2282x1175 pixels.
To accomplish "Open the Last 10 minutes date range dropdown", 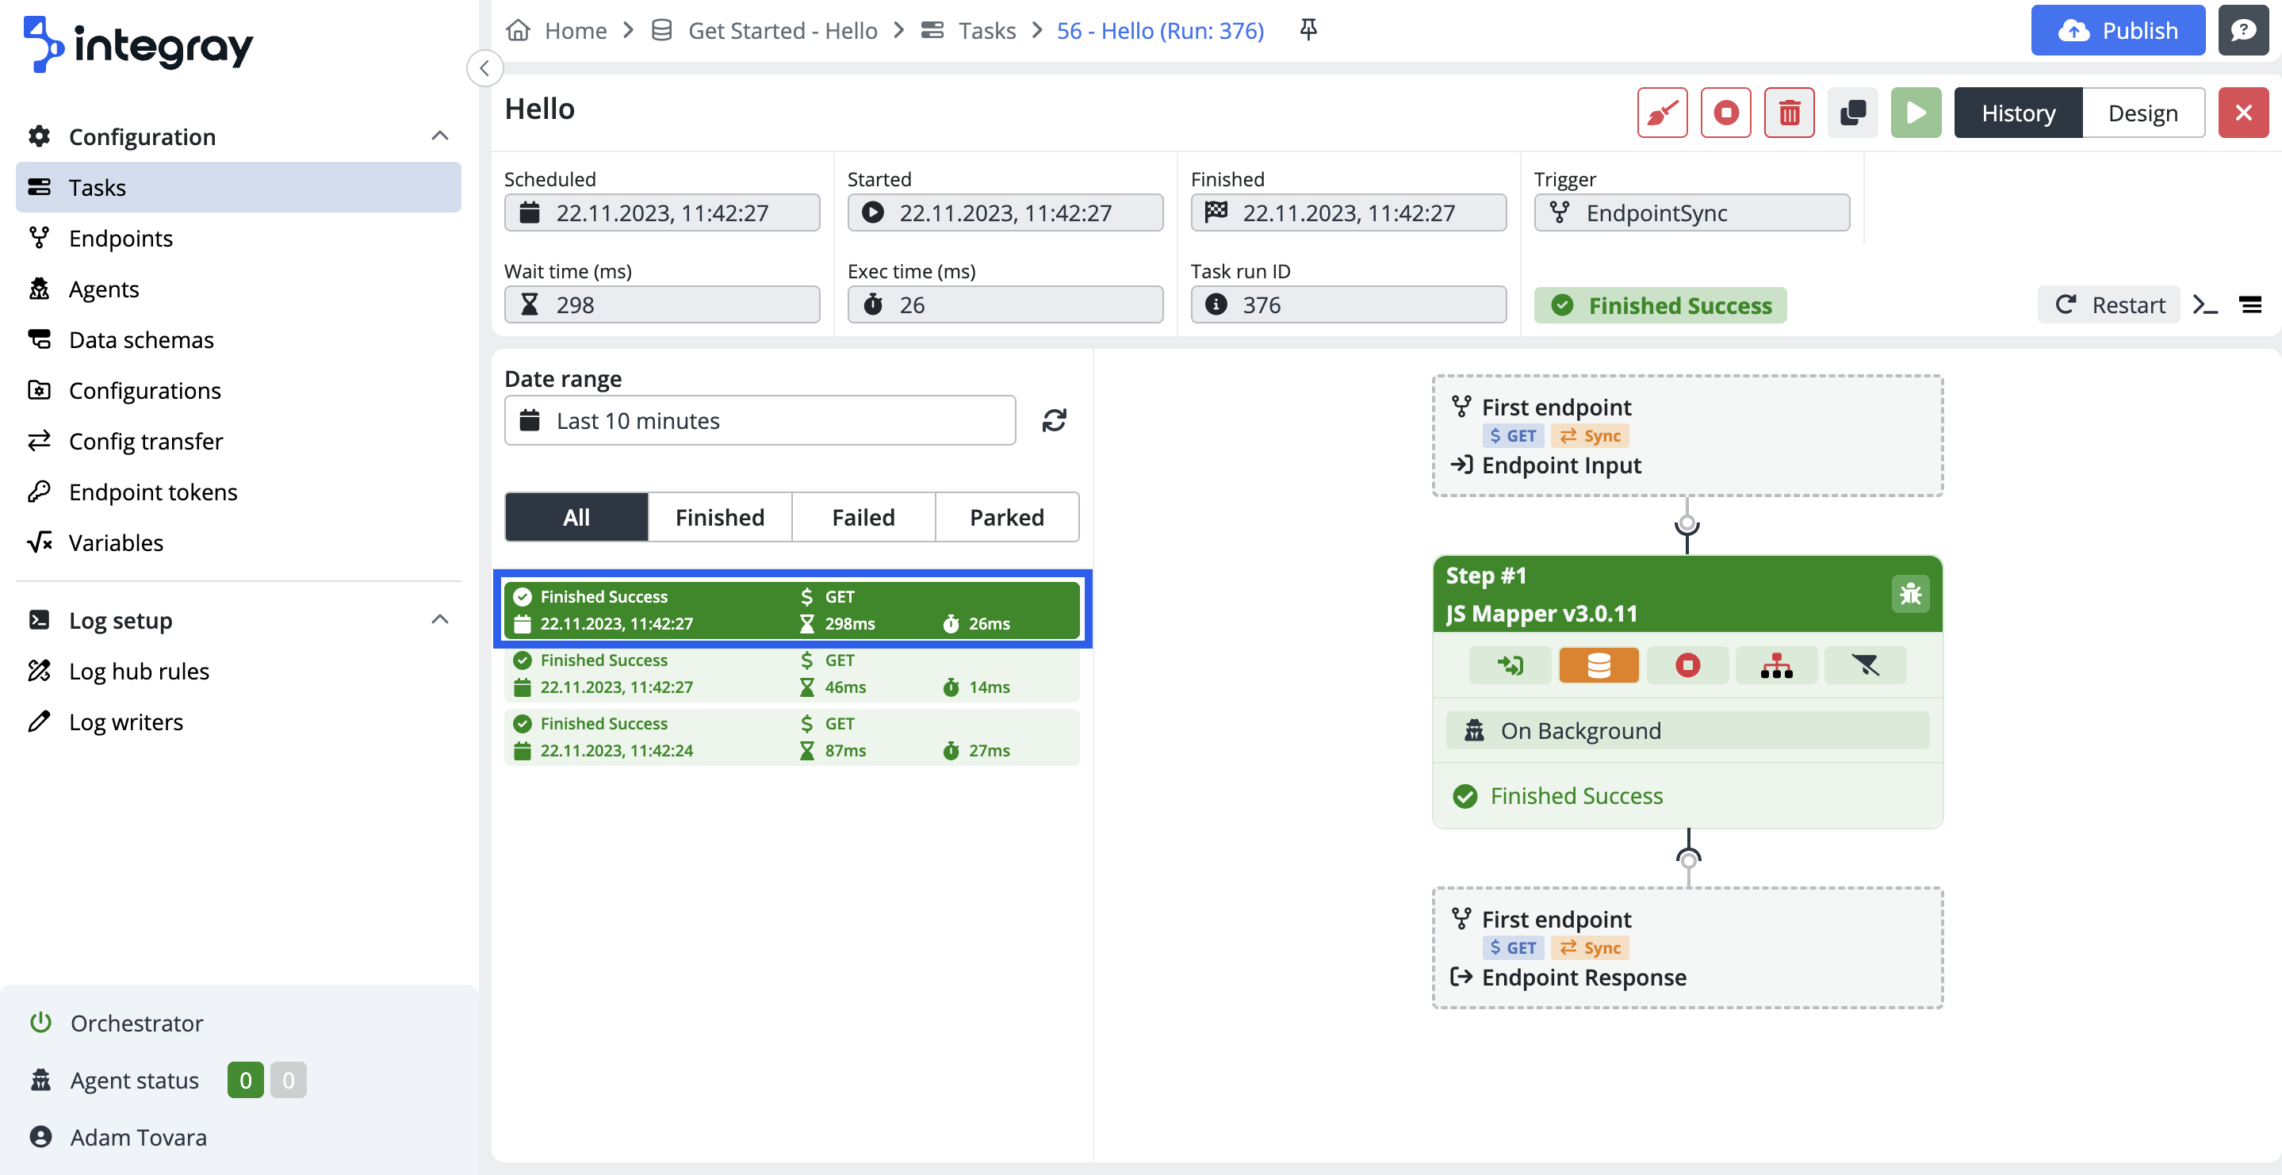I will click(759, 420).
